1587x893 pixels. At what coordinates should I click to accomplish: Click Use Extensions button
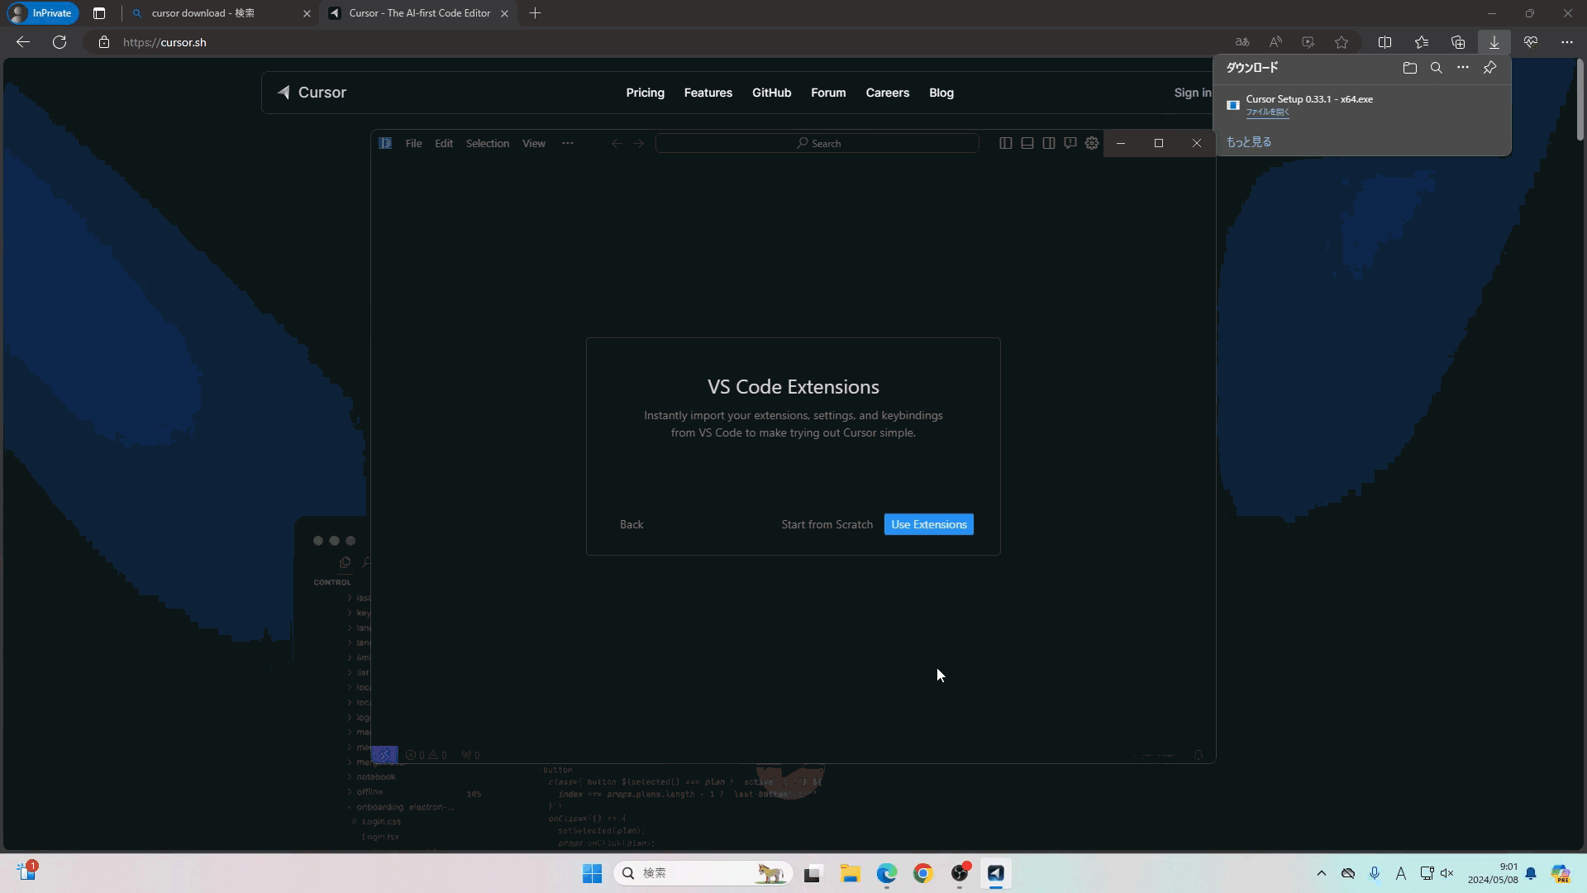928,524
